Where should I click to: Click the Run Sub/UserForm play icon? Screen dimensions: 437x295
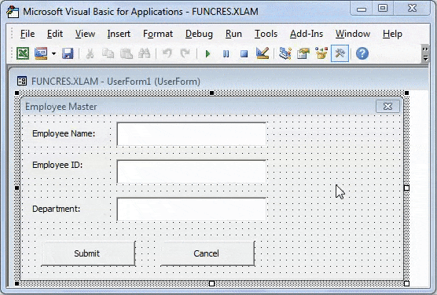point(207,53)
